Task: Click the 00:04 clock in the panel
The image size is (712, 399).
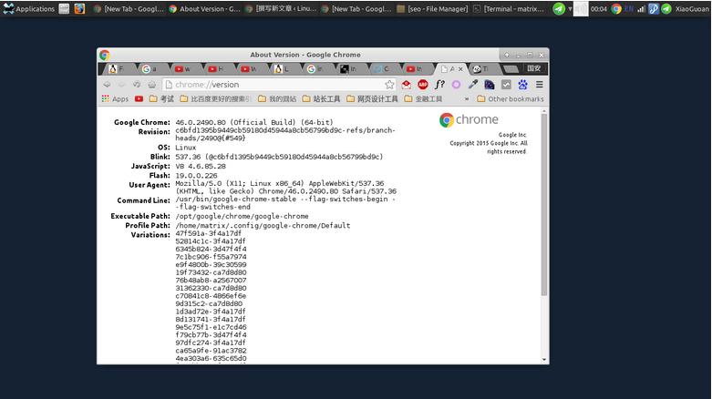Action: point(598,8)
